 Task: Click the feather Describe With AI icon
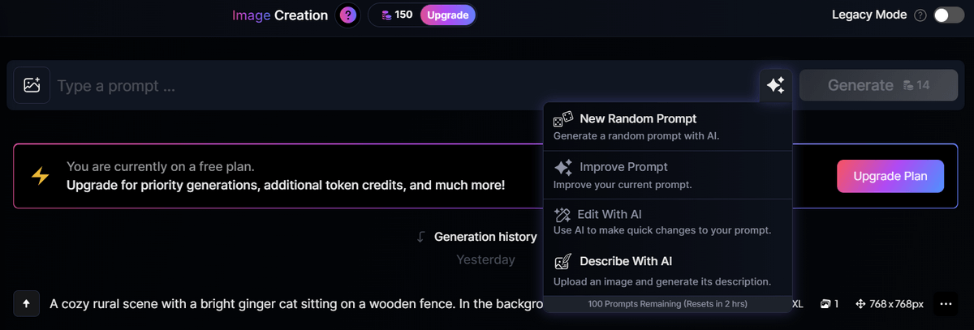[x=563, y=262]
